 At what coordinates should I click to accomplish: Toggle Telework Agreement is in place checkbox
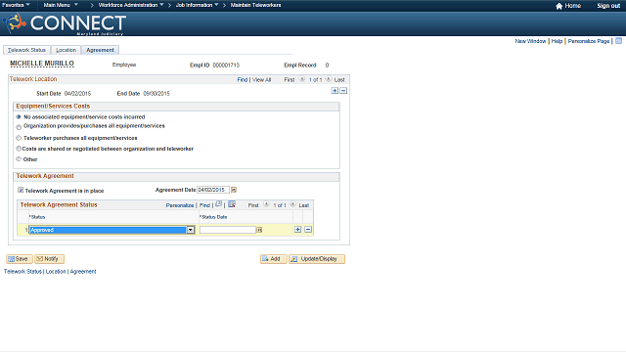tap(21, 190)
